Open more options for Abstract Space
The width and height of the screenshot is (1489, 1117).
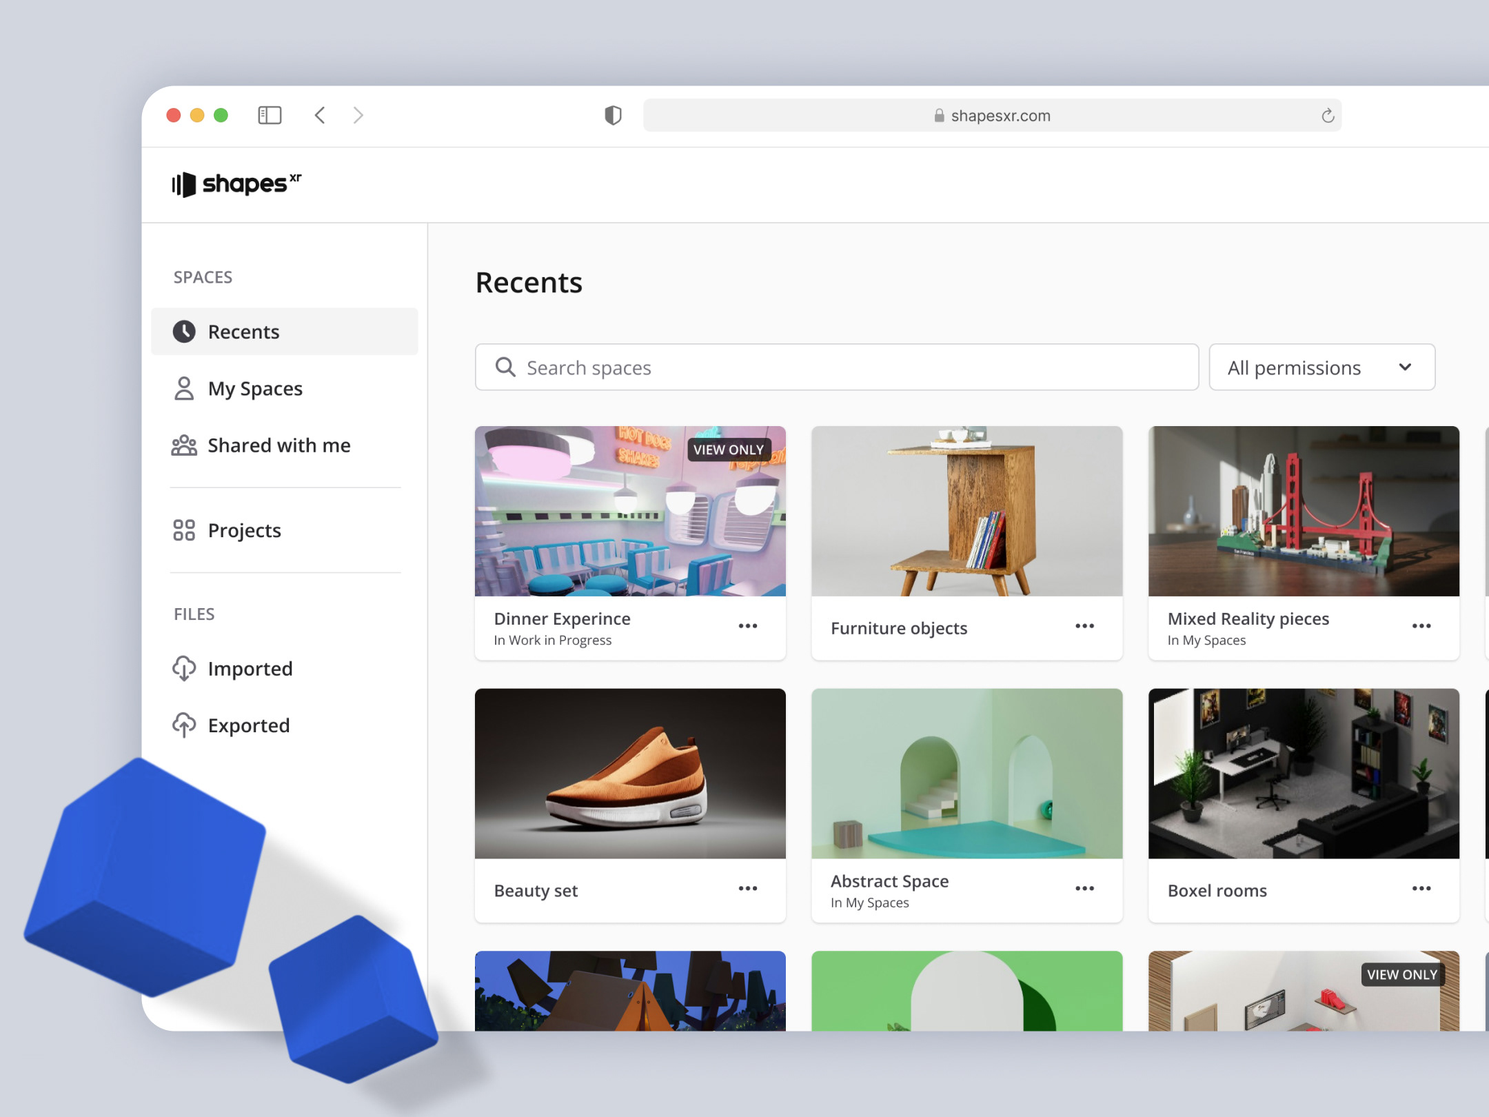(x=1084, y=889)
